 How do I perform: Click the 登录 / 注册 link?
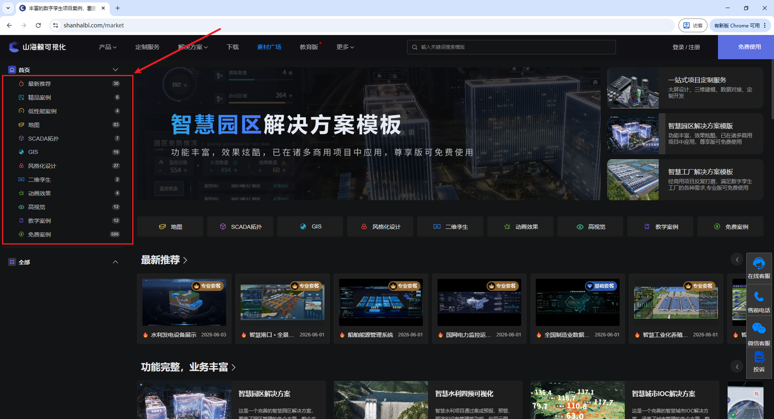point(686,47)
